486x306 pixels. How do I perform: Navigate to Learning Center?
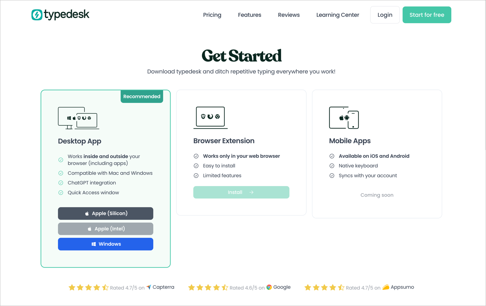[337, 15]
